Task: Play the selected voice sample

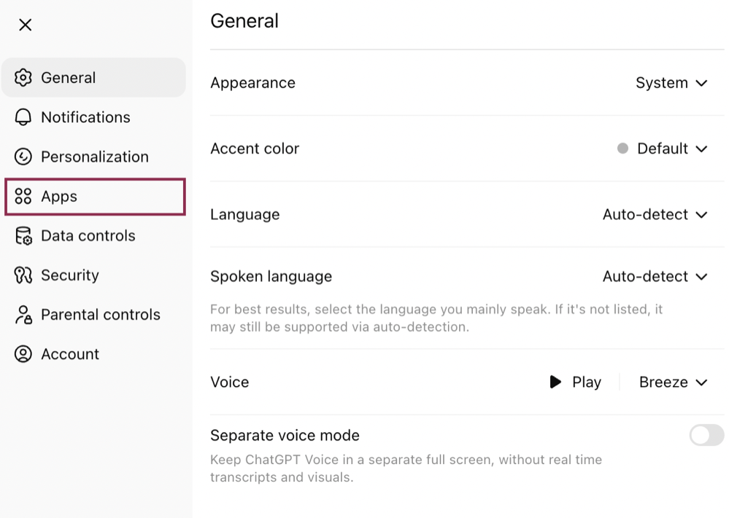Action: tap(575, 382)
